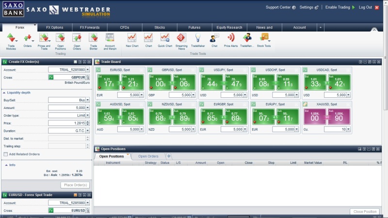The image size is (388, 218).
Task: Open the Account TRIAL_5285980 dropdown in Create FX Order
Action: click(x=88, y=70)
